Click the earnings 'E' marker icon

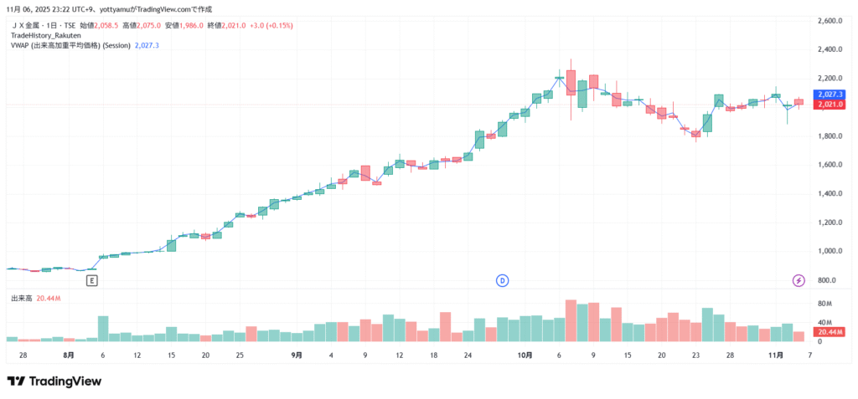click(x=92, y=280)
